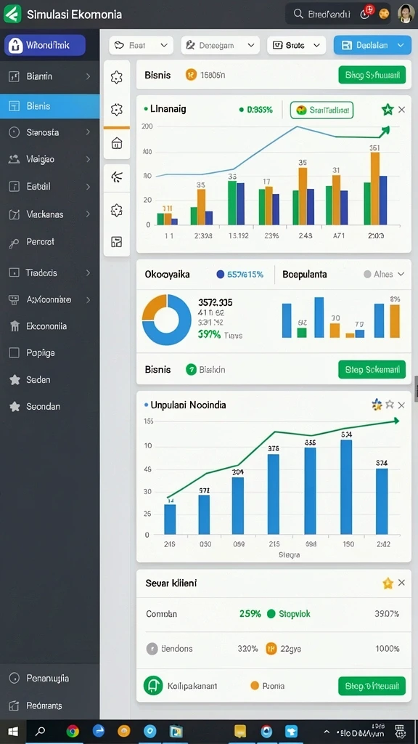Open the Penanugjia sidebar item
Viewport: 418px width, 744px height.
pyautogui.click(x=50, y=679)
